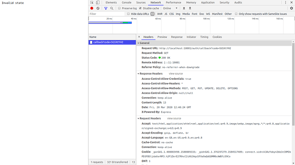Filter requests by Manifest type
Screen dimensions: 295x165
(217, 14)
